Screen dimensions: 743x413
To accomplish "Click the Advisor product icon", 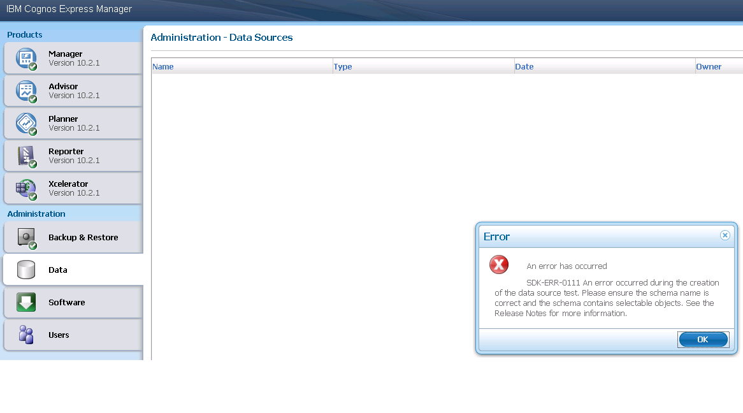I will [x=26, y=91].
